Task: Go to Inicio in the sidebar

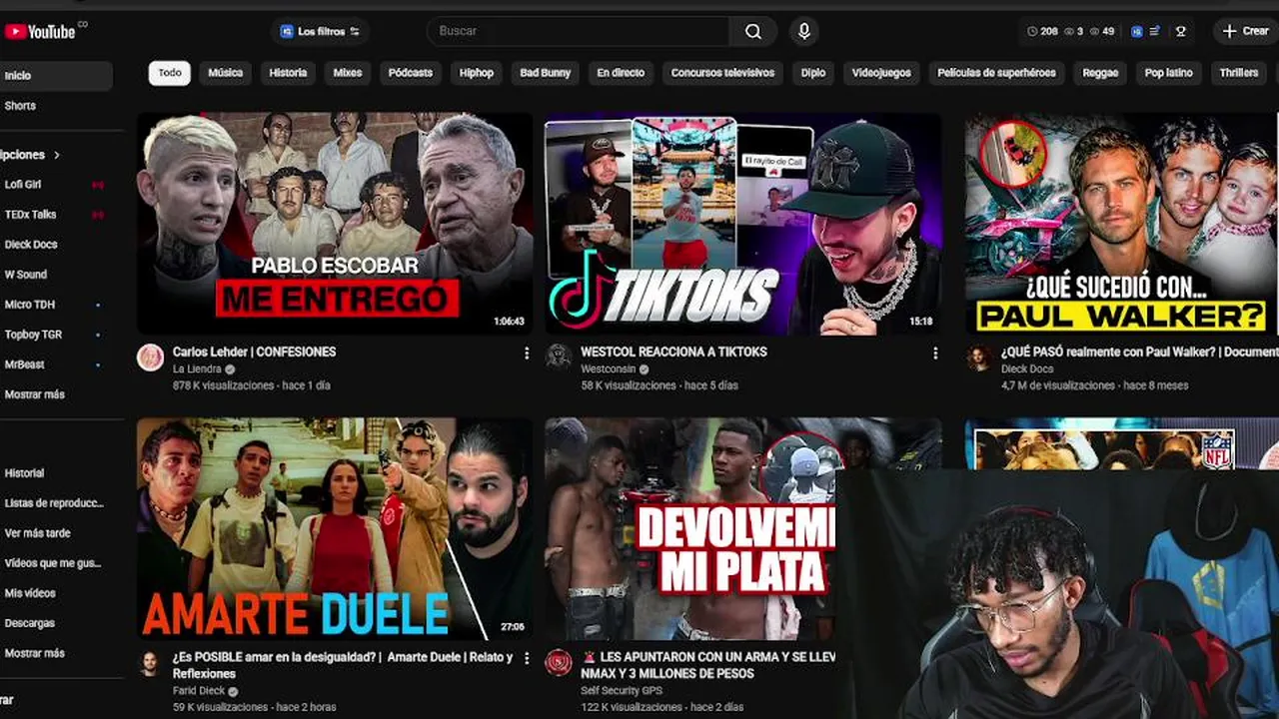Action: pos(55,76)
